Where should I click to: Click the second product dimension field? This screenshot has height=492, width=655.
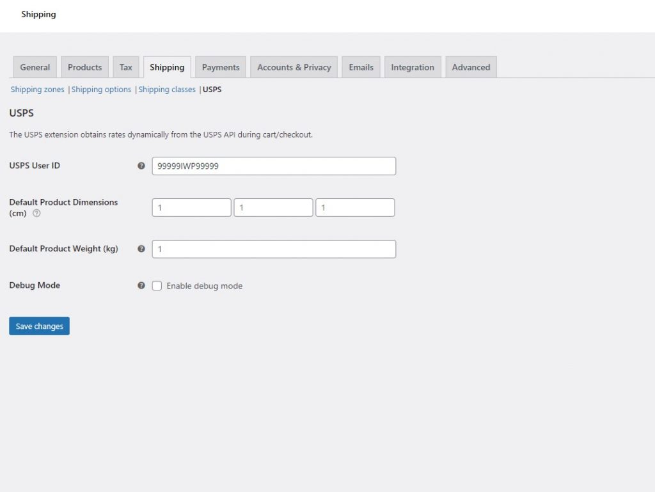274,207
